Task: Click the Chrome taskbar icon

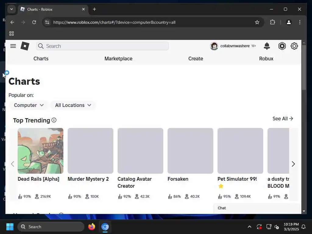Action: [x=105, y=227]
